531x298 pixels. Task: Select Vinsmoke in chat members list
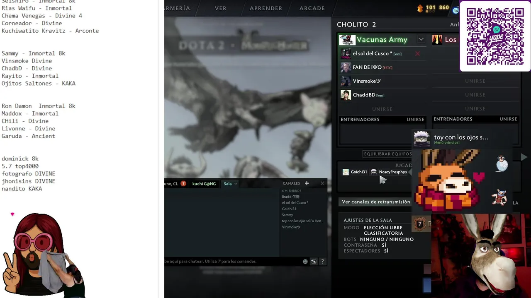pos(291,227)
